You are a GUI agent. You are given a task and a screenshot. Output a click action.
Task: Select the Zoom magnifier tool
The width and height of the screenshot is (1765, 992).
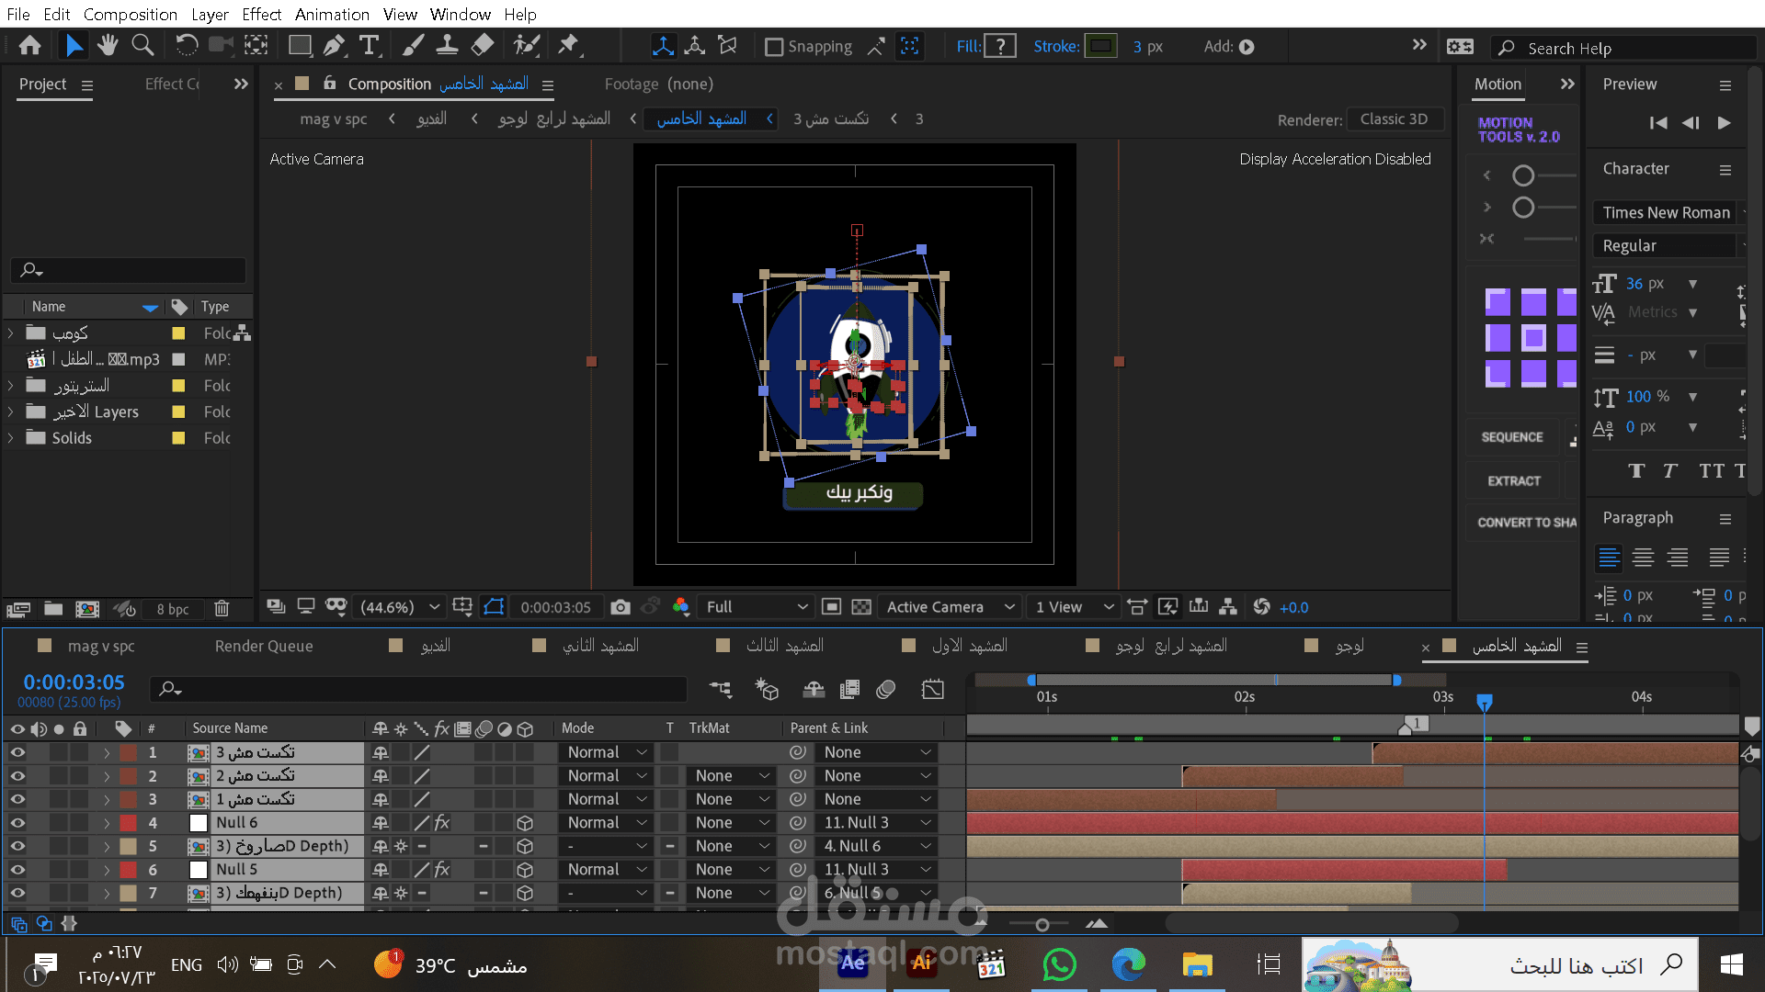coord(142,45)
